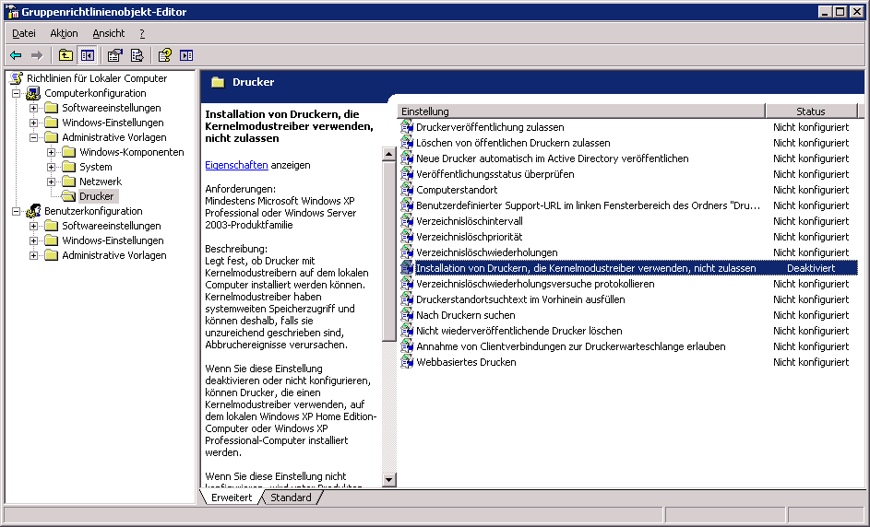The width and height of the screenshot is (870, 527).
Task: Expand Windows-Komponenten in the tree
Action: [52, 152]
